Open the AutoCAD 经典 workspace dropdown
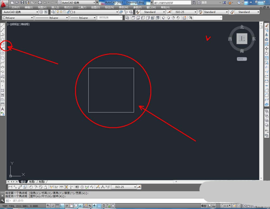The image size is (270, 209). pos(20,12)
